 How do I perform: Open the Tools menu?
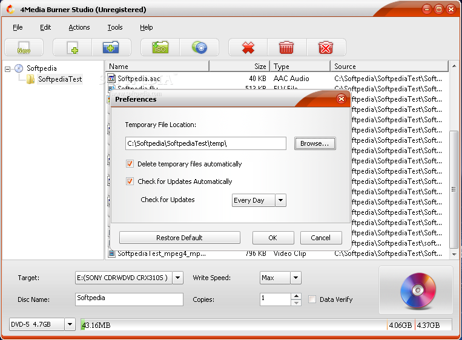coord(115,27)
